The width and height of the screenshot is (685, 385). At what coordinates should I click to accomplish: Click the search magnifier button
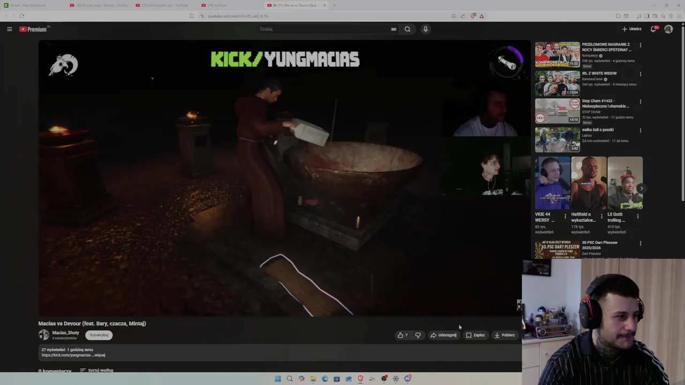click(407, 29)
